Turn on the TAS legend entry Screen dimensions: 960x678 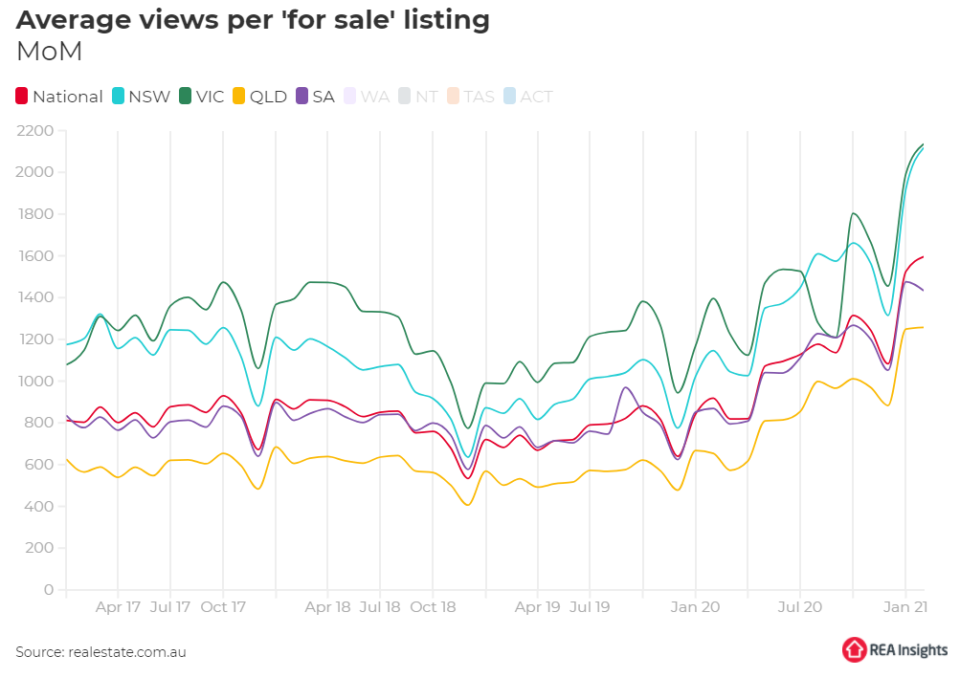tap(479, 97)
